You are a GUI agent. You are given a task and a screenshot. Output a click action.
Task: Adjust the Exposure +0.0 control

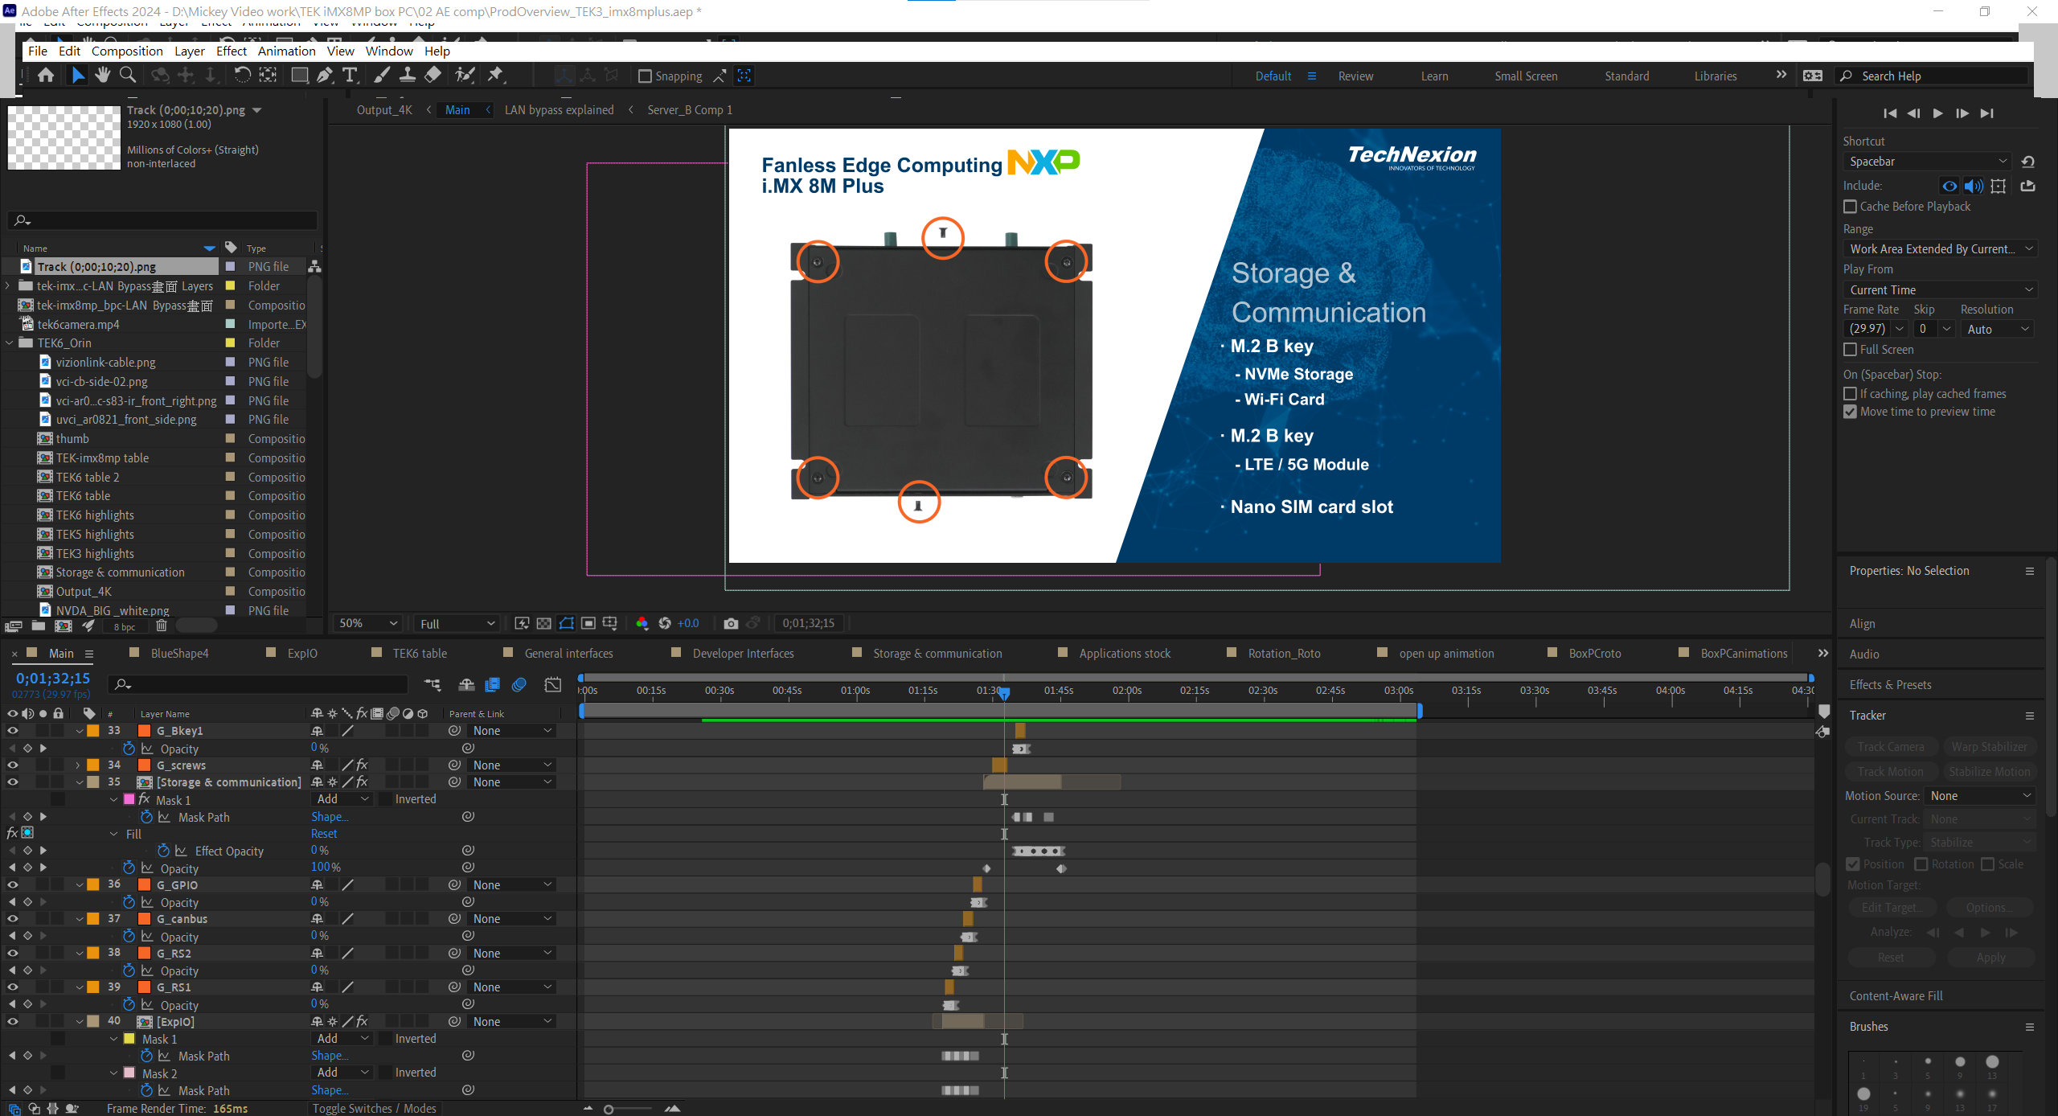[x=687, y=623]
